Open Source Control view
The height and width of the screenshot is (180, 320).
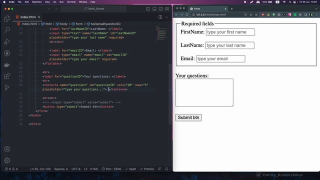(x=7, y=88)
